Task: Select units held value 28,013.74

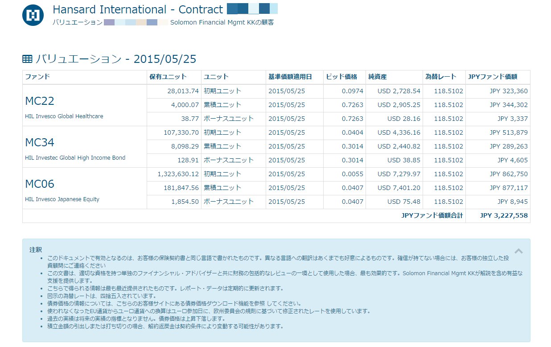Action: [183, 91]
